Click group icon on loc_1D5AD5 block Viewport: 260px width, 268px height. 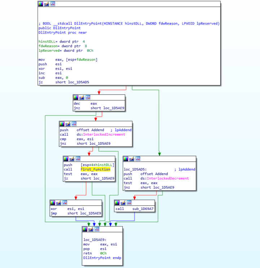[138, 159]
